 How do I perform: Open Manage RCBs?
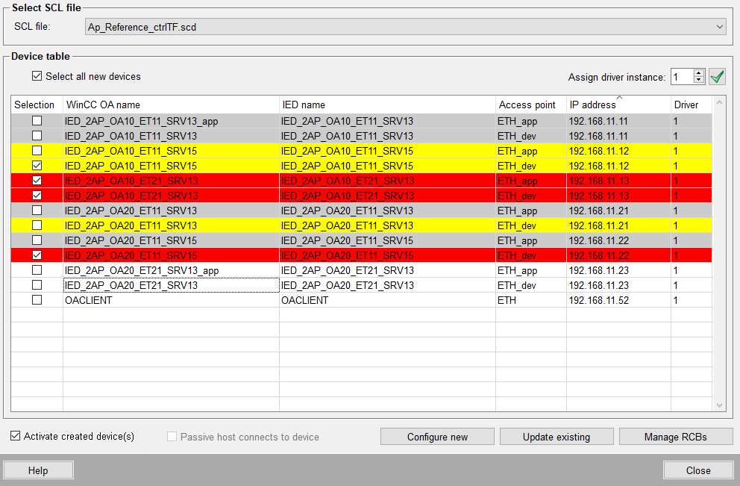(675, 437)
